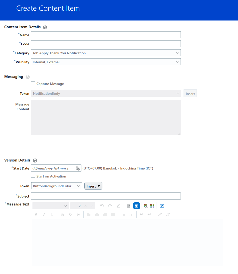Open the Visibility dropdown
This screenshot has width=238, height=274.
coord(106,62)
